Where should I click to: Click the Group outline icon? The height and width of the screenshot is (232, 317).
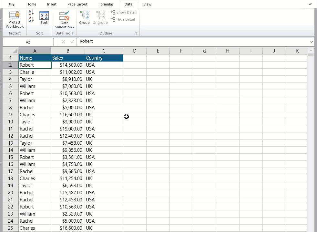[x=84, y=16]
